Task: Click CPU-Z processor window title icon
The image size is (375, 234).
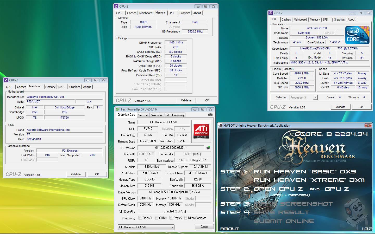Action: 271,13
